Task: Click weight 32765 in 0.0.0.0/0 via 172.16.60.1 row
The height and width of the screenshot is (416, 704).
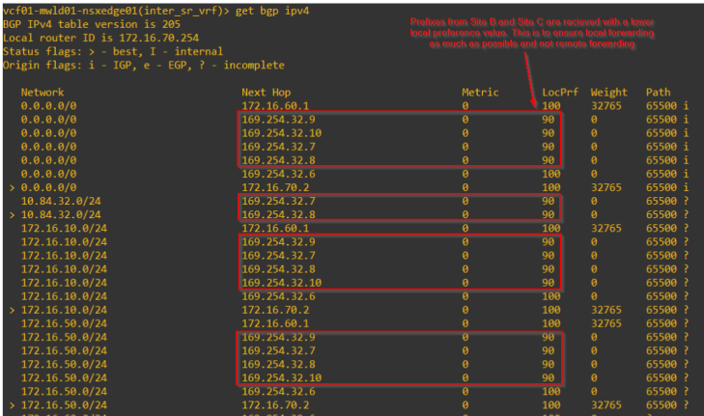Action: click(606, 106)
